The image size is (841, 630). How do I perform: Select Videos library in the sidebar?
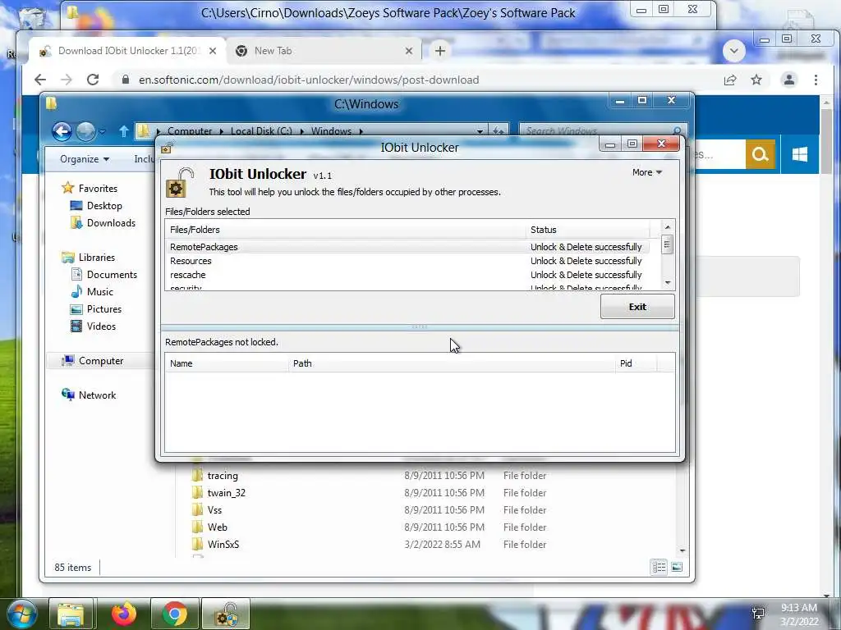click(x=101, y=326)
